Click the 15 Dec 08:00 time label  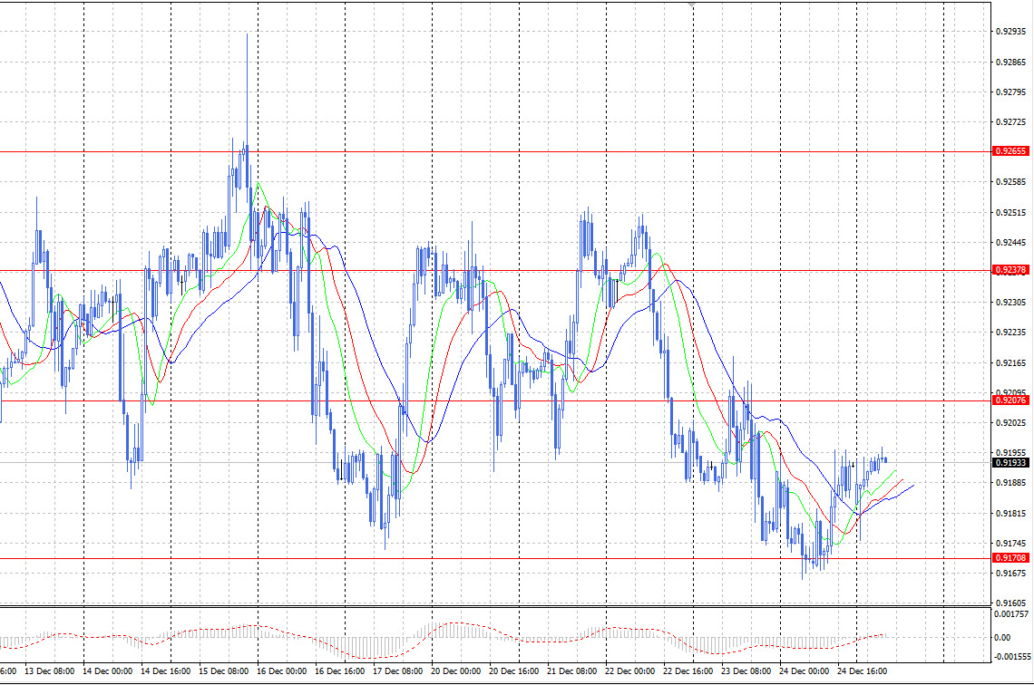(223, 671)
